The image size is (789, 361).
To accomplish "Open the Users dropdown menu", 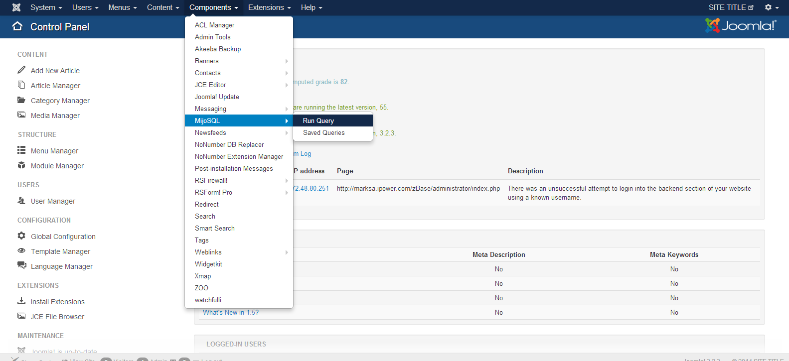I will tap(85, 7).
